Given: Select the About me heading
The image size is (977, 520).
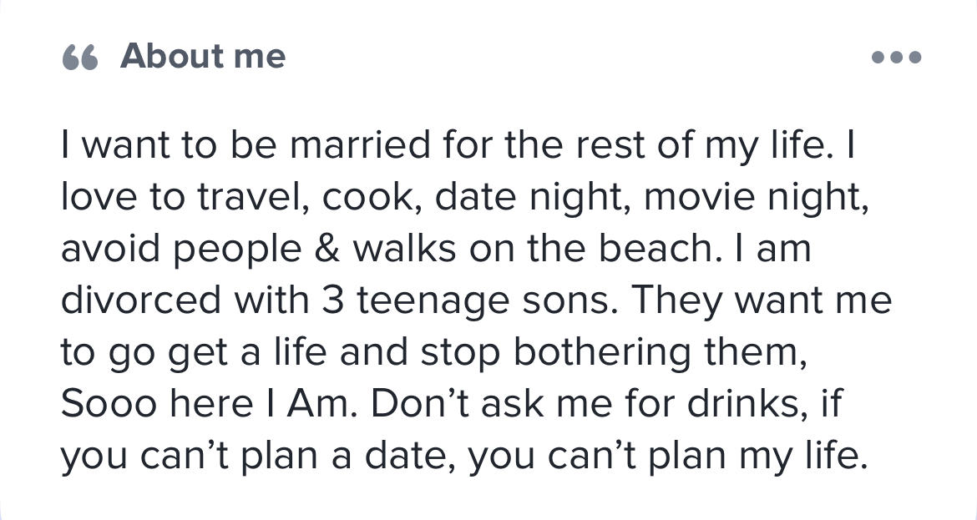Looking at the screenshot, I should (203, 56).
